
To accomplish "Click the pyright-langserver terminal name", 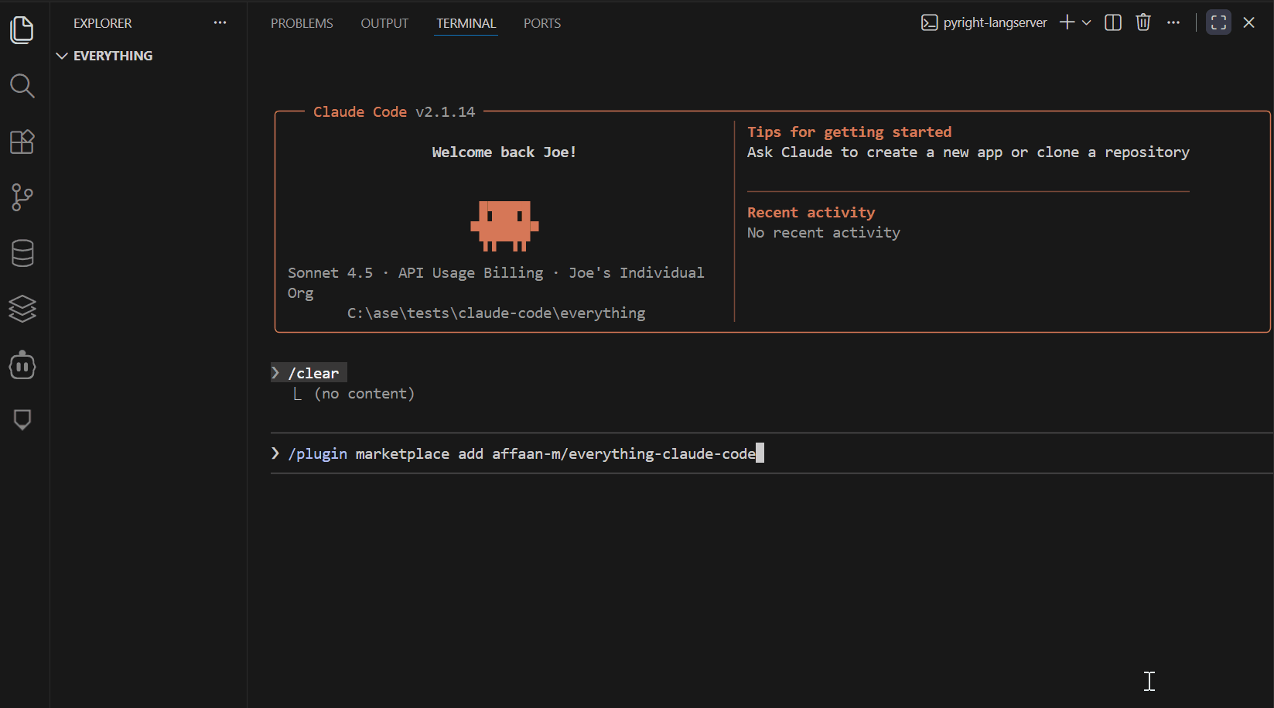I will tap(995, 23).
